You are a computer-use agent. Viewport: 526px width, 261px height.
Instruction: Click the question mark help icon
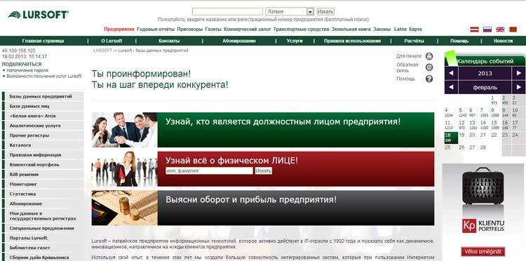[x=429, y=79]
